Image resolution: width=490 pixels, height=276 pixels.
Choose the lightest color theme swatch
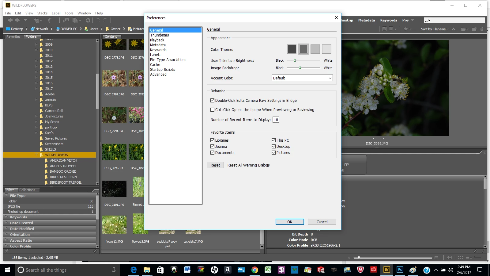tap(327, 49)
